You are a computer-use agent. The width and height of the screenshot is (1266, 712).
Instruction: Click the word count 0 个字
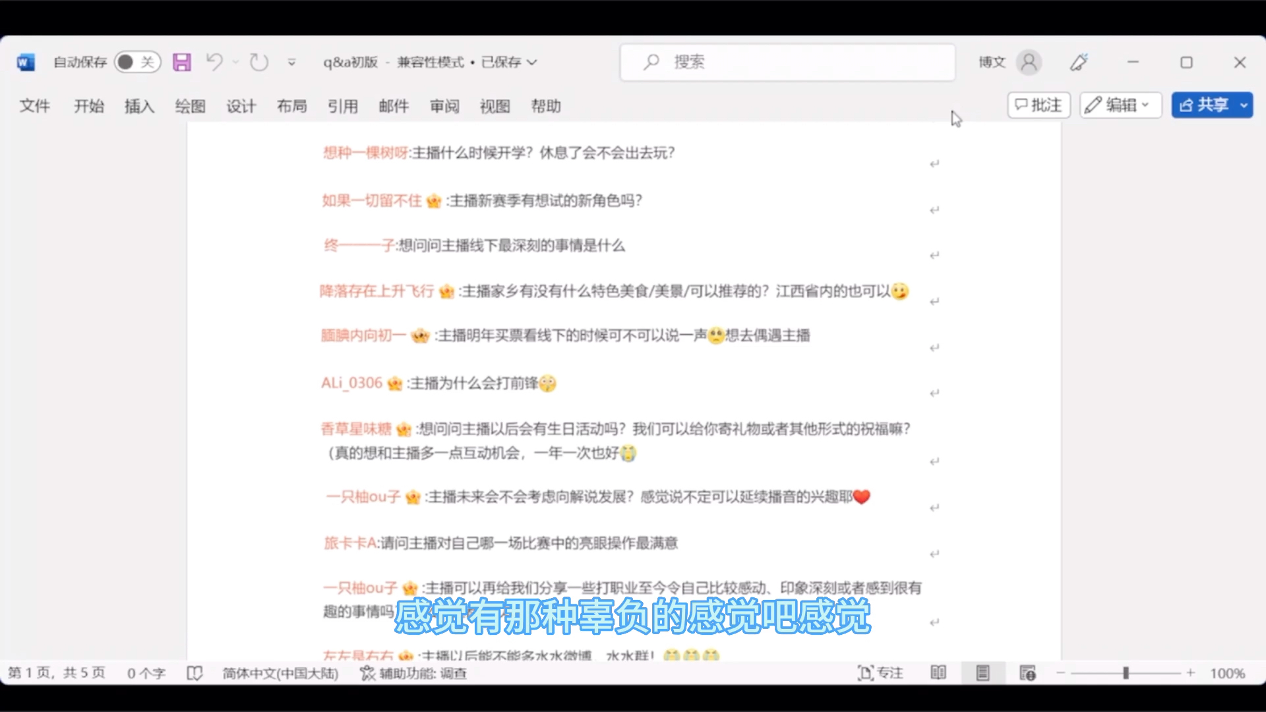(146, 672)
